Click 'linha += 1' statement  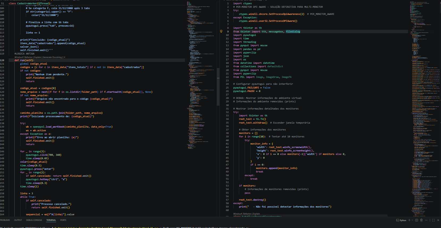(x=33, y=33)
